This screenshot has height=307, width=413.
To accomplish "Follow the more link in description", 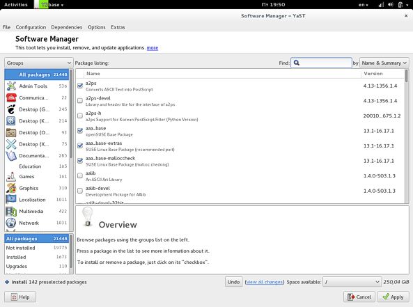I will tap(153, 47).
